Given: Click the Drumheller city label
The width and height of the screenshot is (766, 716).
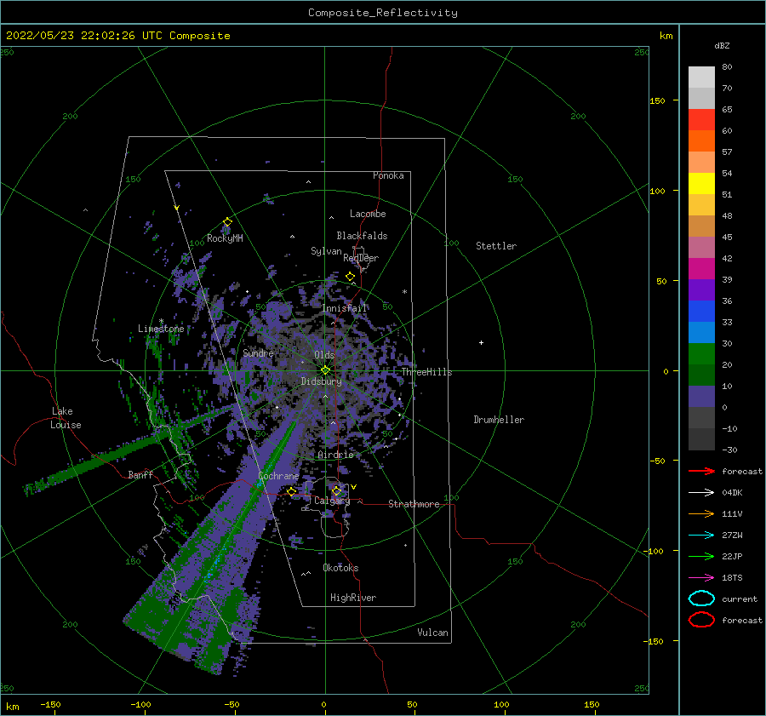Looking at the screenshot, I should [x=499, y=420].
